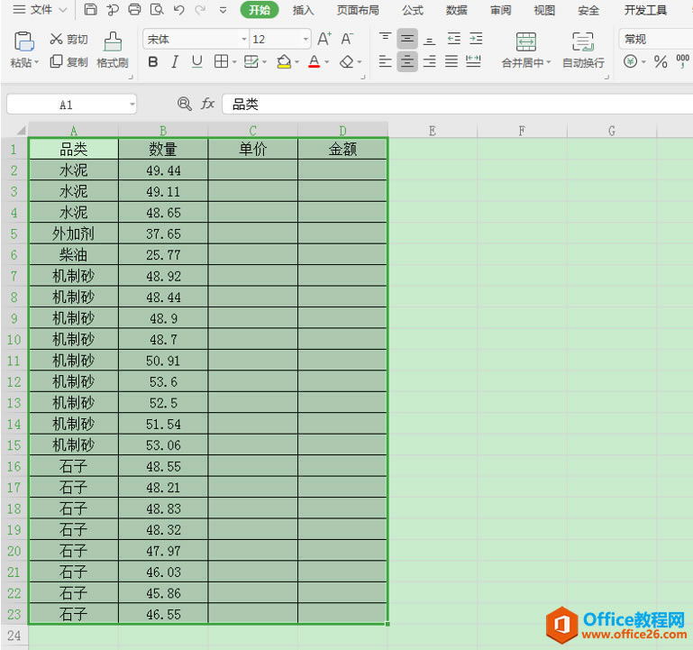Toggle Bold formatting
The image size is (693, 650).
pyautogui.click(x=153, y=61)
